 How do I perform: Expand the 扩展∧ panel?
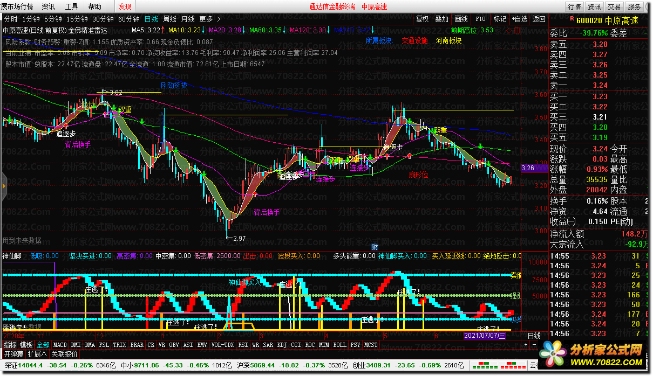click(x=38, y=354)
